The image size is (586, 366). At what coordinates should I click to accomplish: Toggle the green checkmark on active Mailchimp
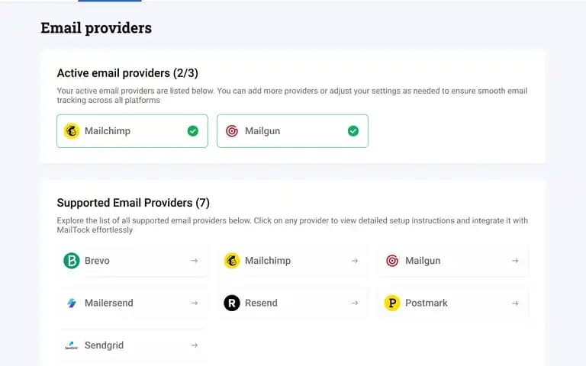193,131
